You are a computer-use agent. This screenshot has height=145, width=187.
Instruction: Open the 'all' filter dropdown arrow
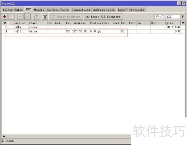tap(183, 17)
